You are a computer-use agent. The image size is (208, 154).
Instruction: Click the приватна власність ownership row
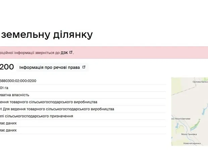[15, 95]
